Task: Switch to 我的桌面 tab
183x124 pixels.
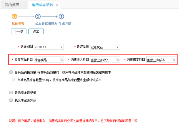Action: 12,5
